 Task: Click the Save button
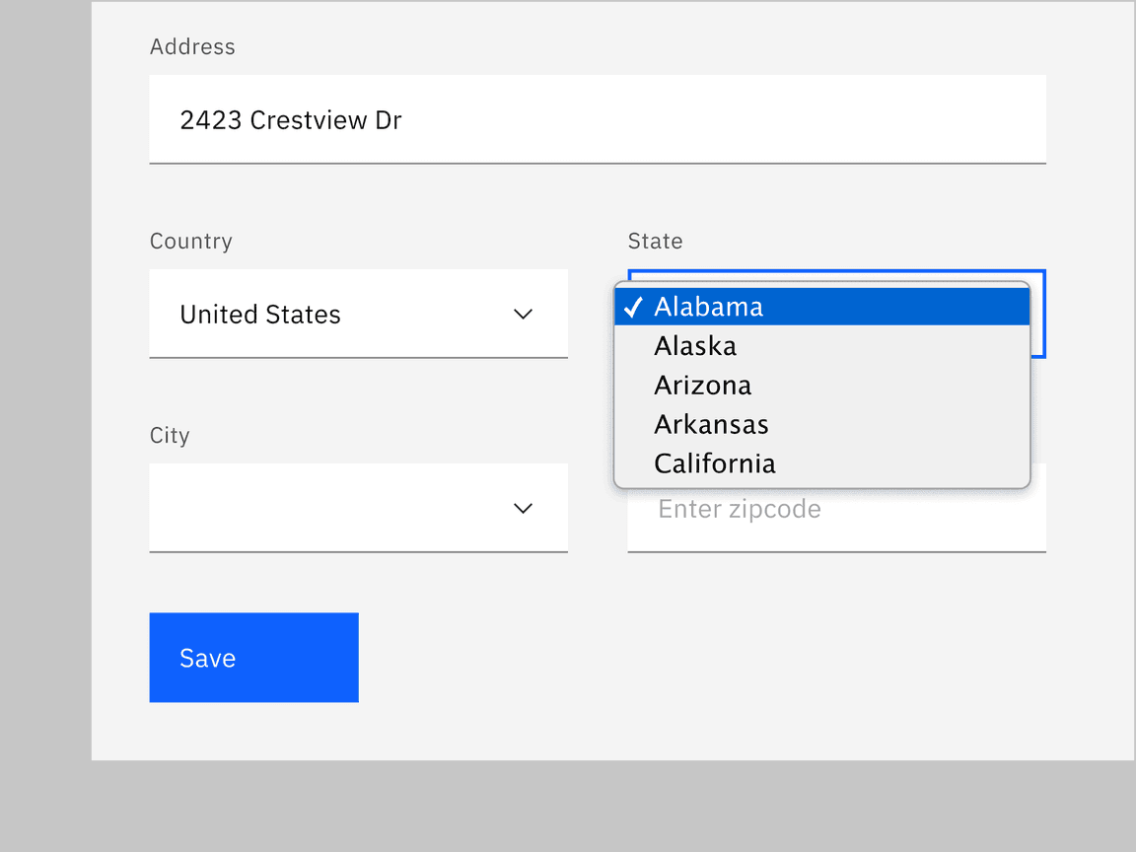(x=253, y=657)
